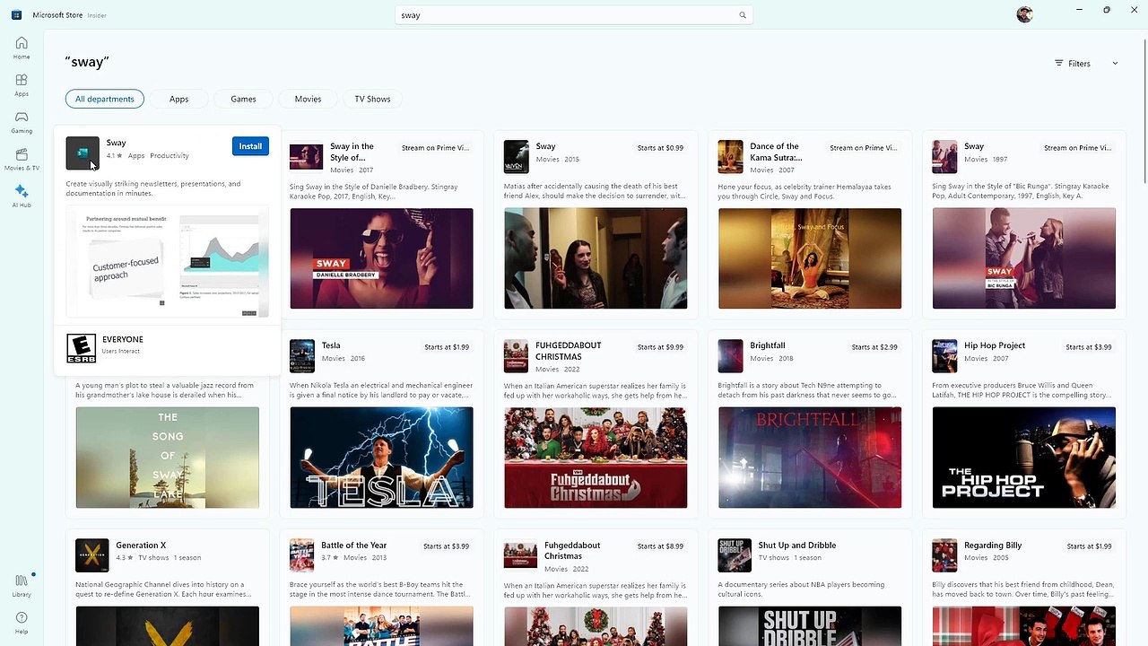Click the Microsoft Store logo in the title bar
This screenshot has width=1148, height=646.
[16, 14]
